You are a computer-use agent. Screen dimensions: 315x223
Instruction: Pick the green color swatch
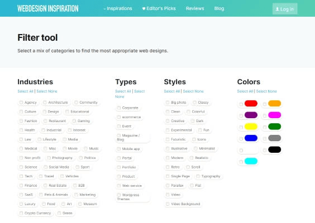pyautogui.click(x=275, y=127)
